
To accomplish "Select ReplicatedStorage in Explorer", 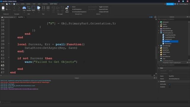I will pyautogui.click(x=167, y=31).
